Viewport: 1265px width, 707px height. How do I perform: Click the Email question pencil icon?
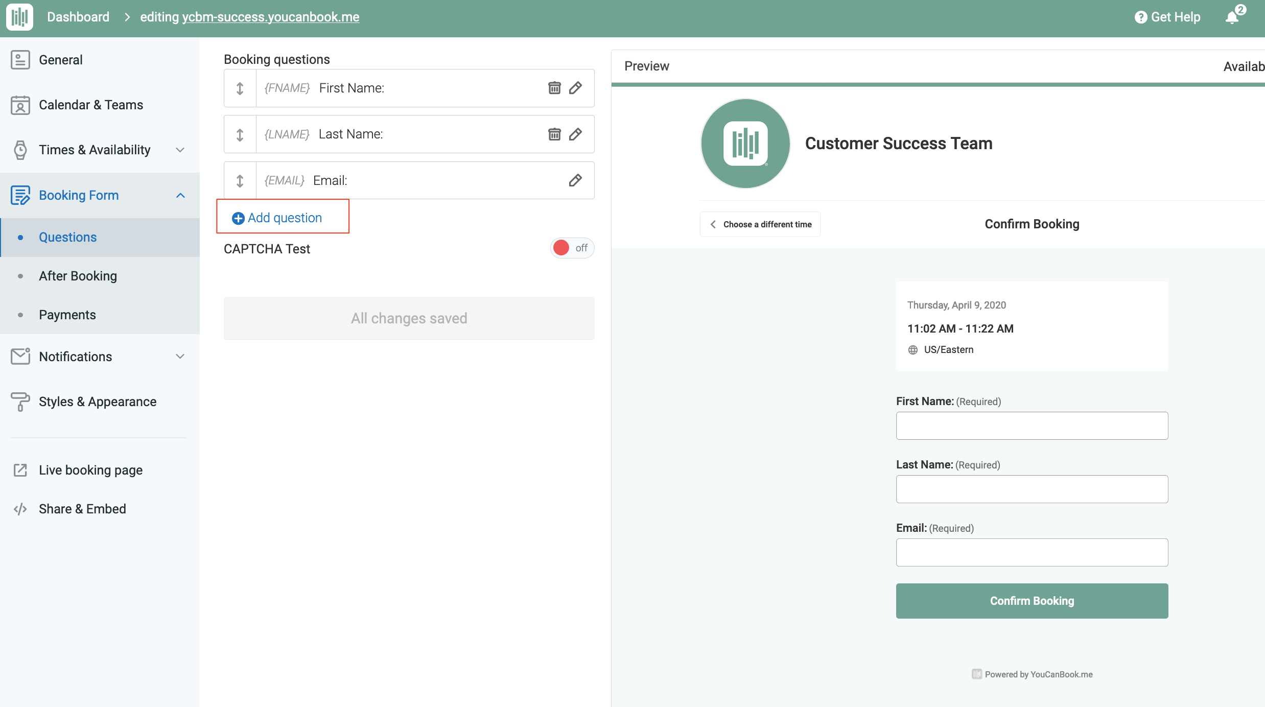point(575,180)
